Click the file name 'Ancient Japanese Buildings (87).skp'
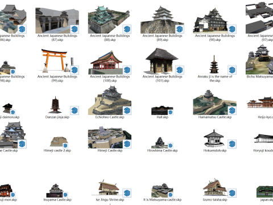Image resolution: width=273 pixels, height=205 pixels. [57, 38]
